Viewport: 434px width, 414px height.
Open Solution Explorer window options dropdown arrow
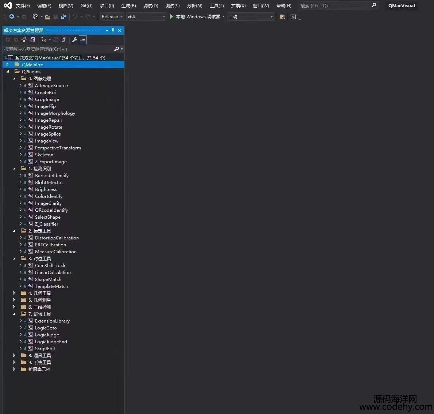point(107,30)
